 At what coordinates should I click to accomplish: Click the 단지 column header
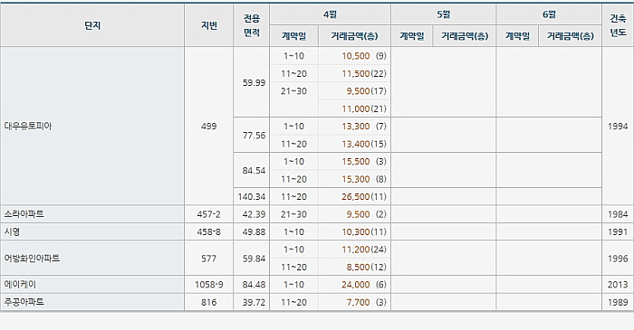pyautogui.click(x=92, y=25)
